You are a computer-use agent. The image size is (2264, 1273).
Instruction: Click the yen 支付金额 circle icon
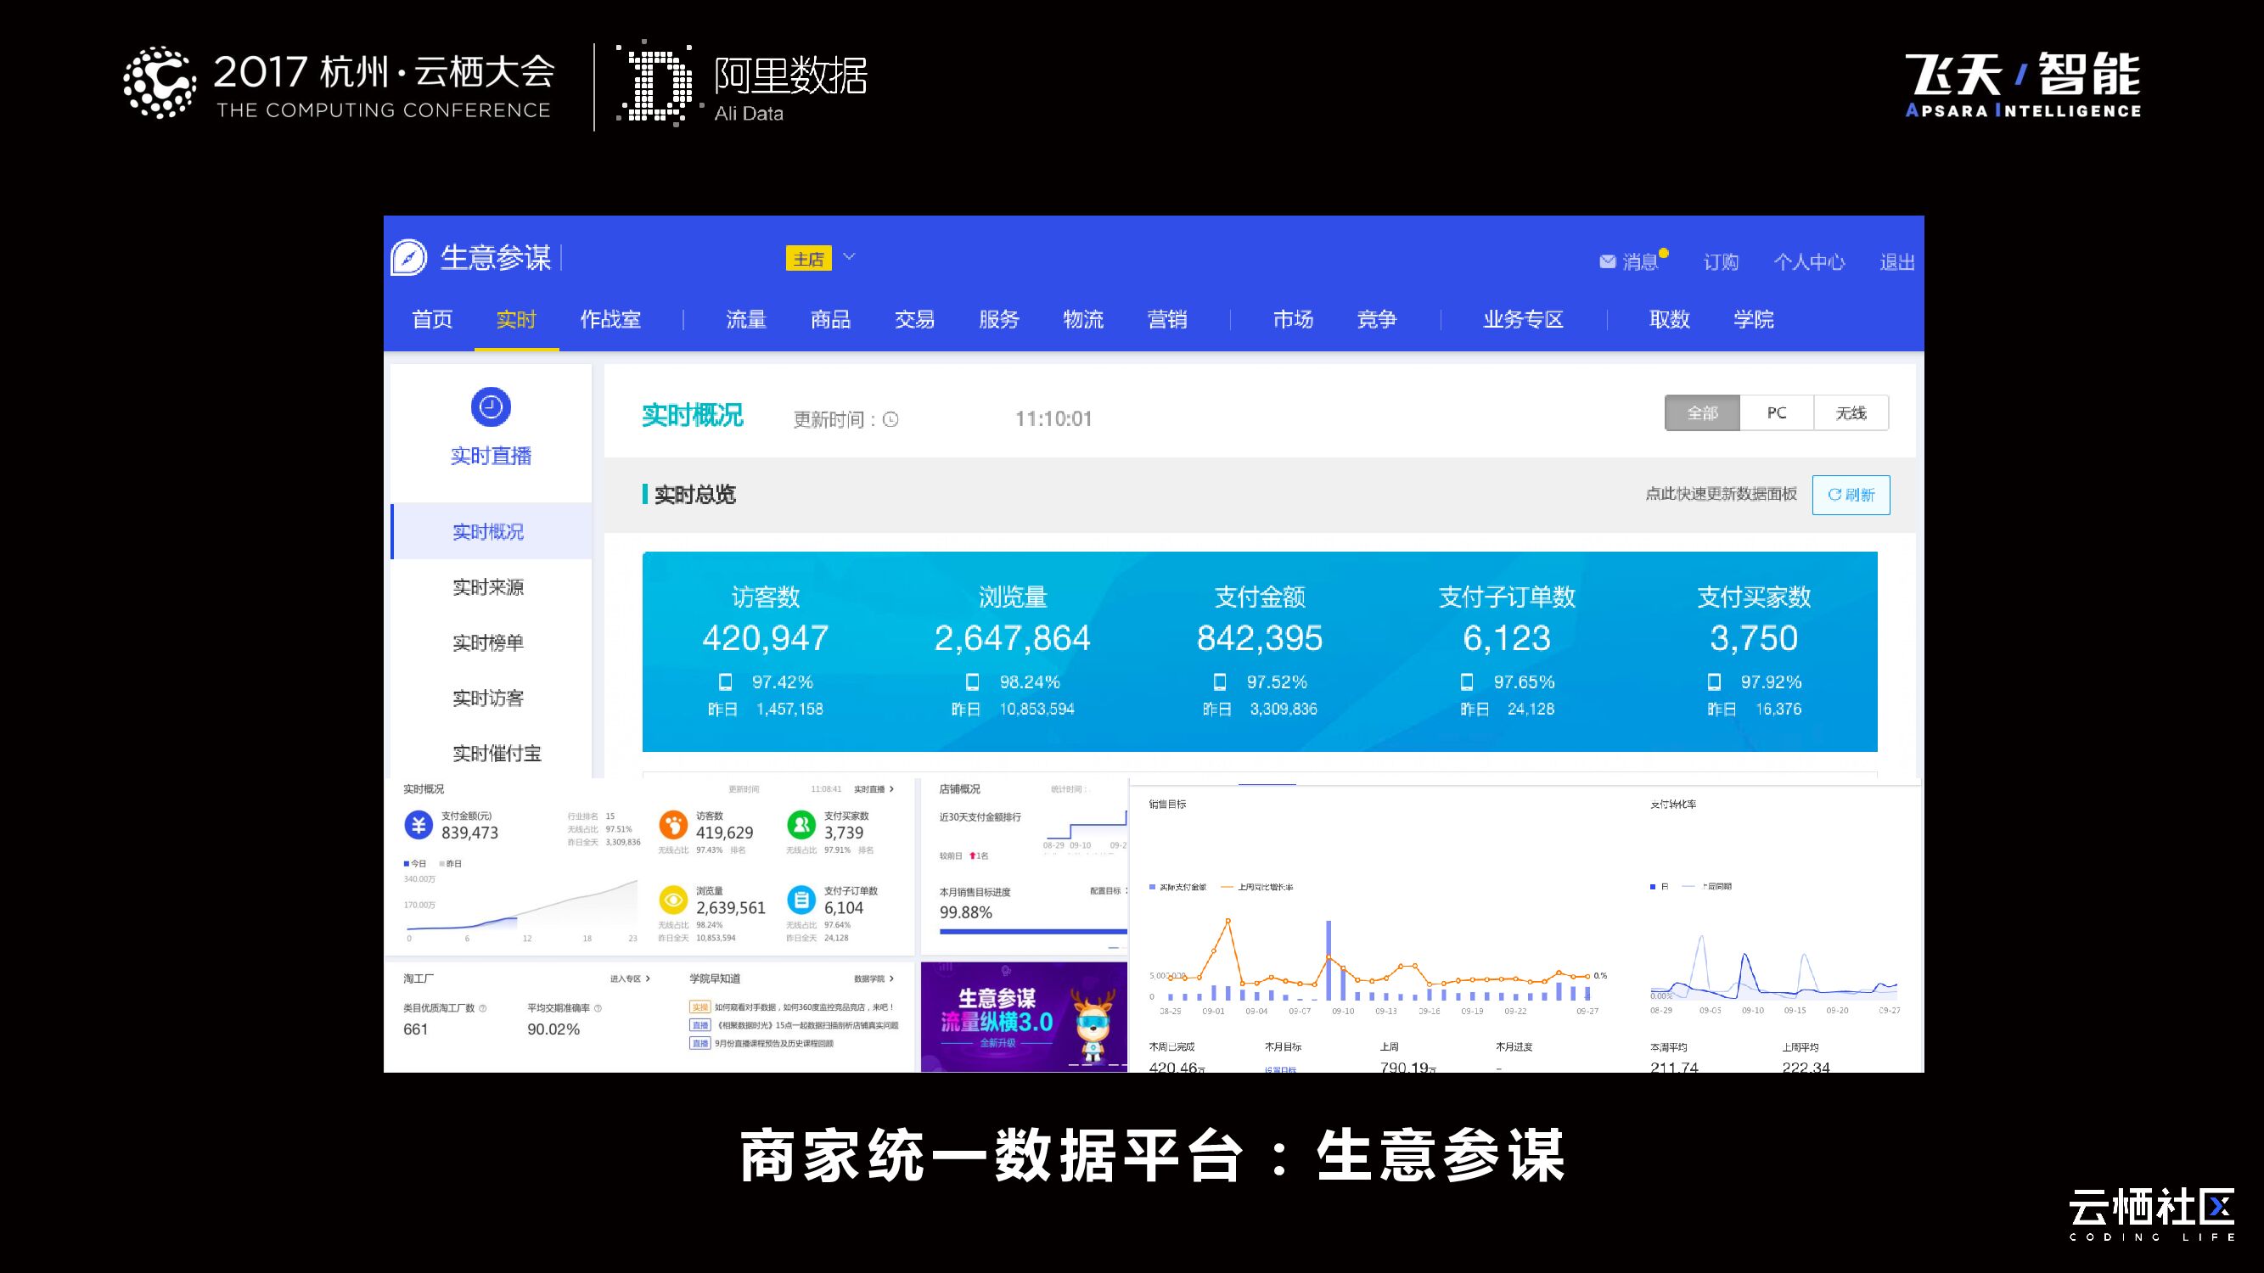(419, 825)
